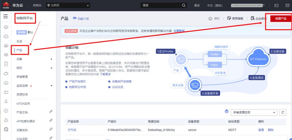Open the mail messages icon

tap(287, 5)
